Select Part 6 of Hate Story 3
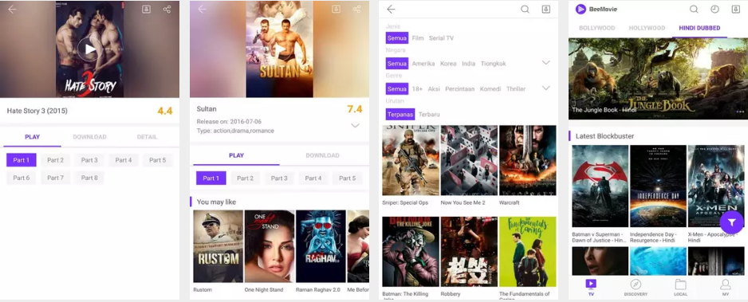Screen dimensions: 748x302 coord(22,178)
